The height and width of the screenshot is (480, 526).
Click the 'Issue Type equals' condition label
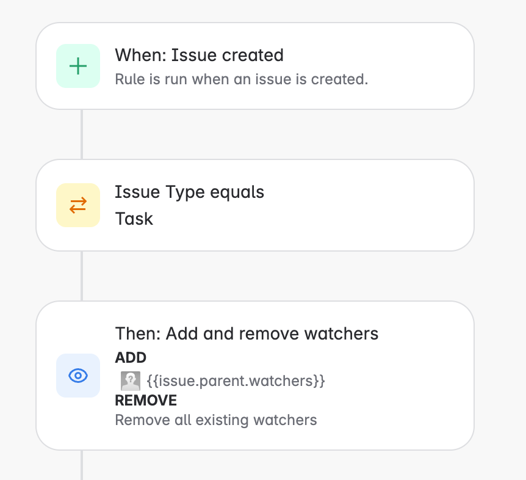[189, 192]
